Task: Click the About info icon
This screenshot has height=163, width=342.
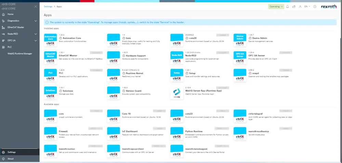Action: [3, 159]
